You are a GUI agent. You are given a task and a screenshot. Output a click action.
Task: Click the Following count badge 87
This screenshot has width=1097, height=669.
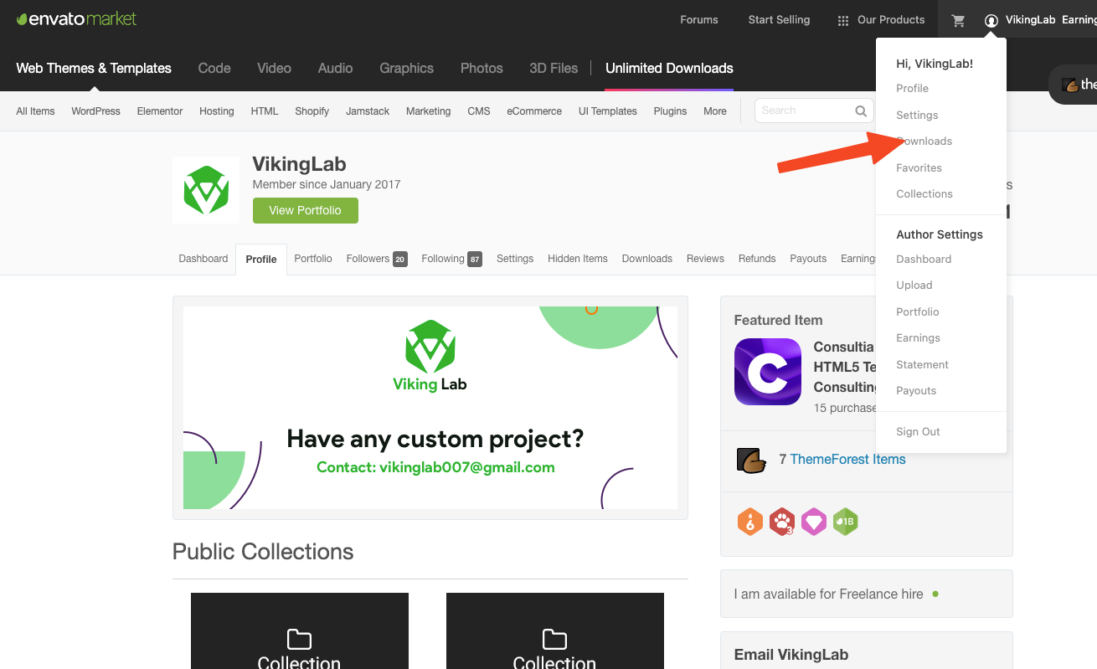(475, 260)
